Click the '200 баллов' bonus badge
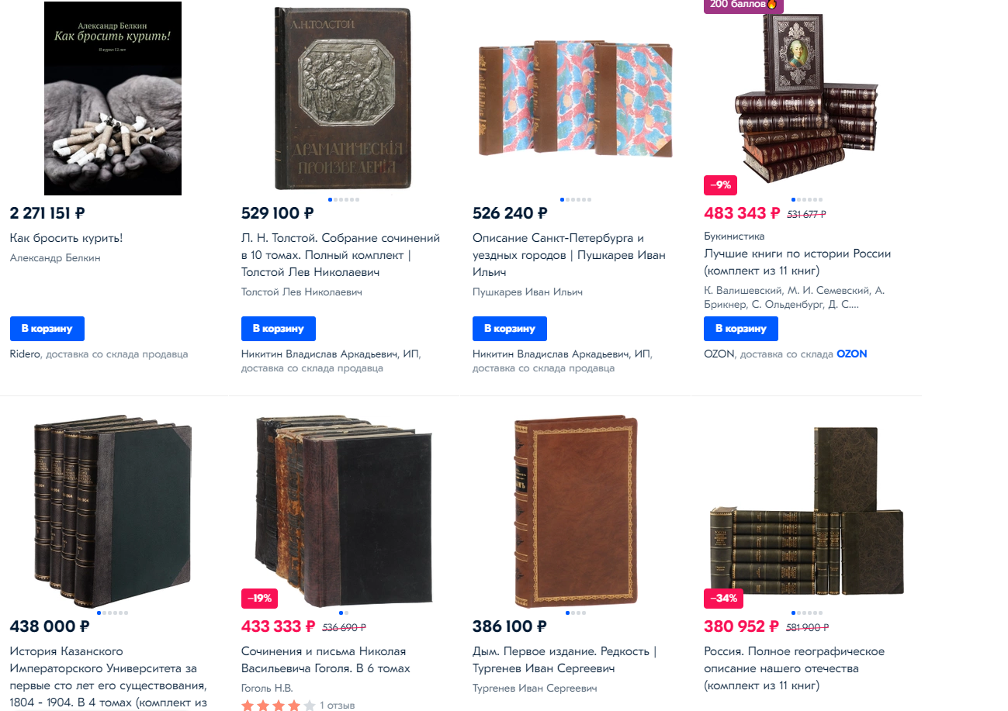This screenshot has height=711, width=1008. pyautogui.click(x=743, y=5)
